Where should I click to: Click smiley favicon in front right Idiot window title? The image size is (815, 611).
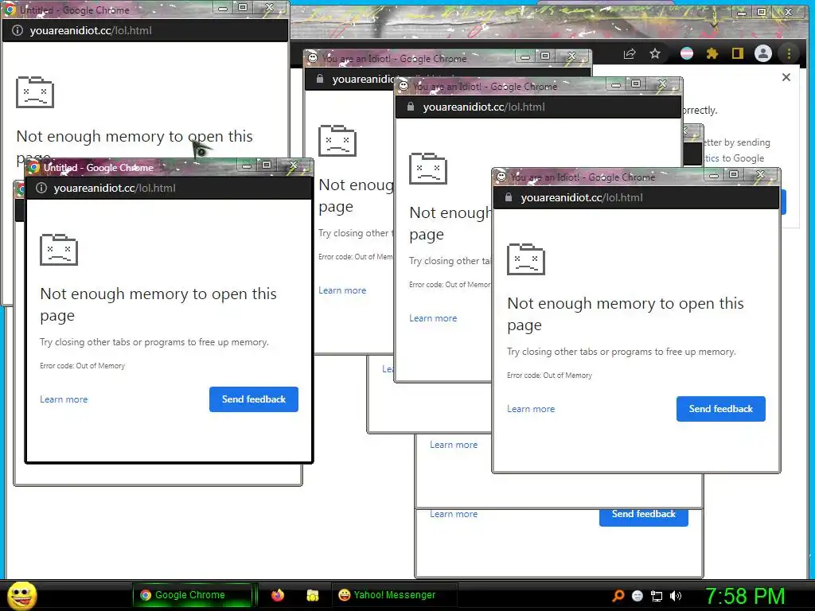click(x=501, y=177)
